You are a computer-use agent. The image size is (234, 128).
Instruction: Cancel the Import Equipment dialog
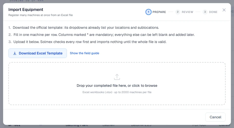[215, 117]
